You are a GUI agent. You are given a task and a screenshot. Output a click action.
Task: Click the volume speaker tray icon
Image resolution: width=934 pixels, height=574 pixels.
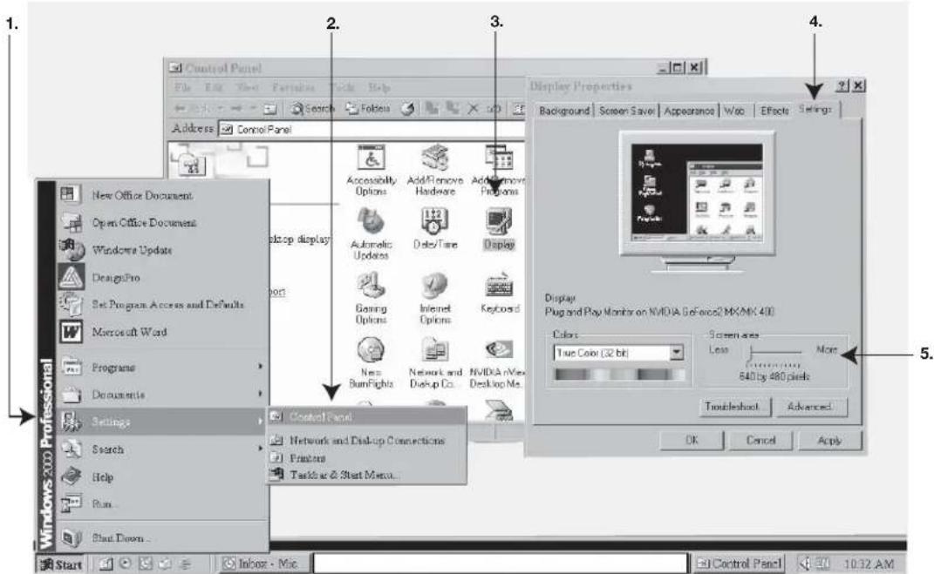click(x=805, y=563)
